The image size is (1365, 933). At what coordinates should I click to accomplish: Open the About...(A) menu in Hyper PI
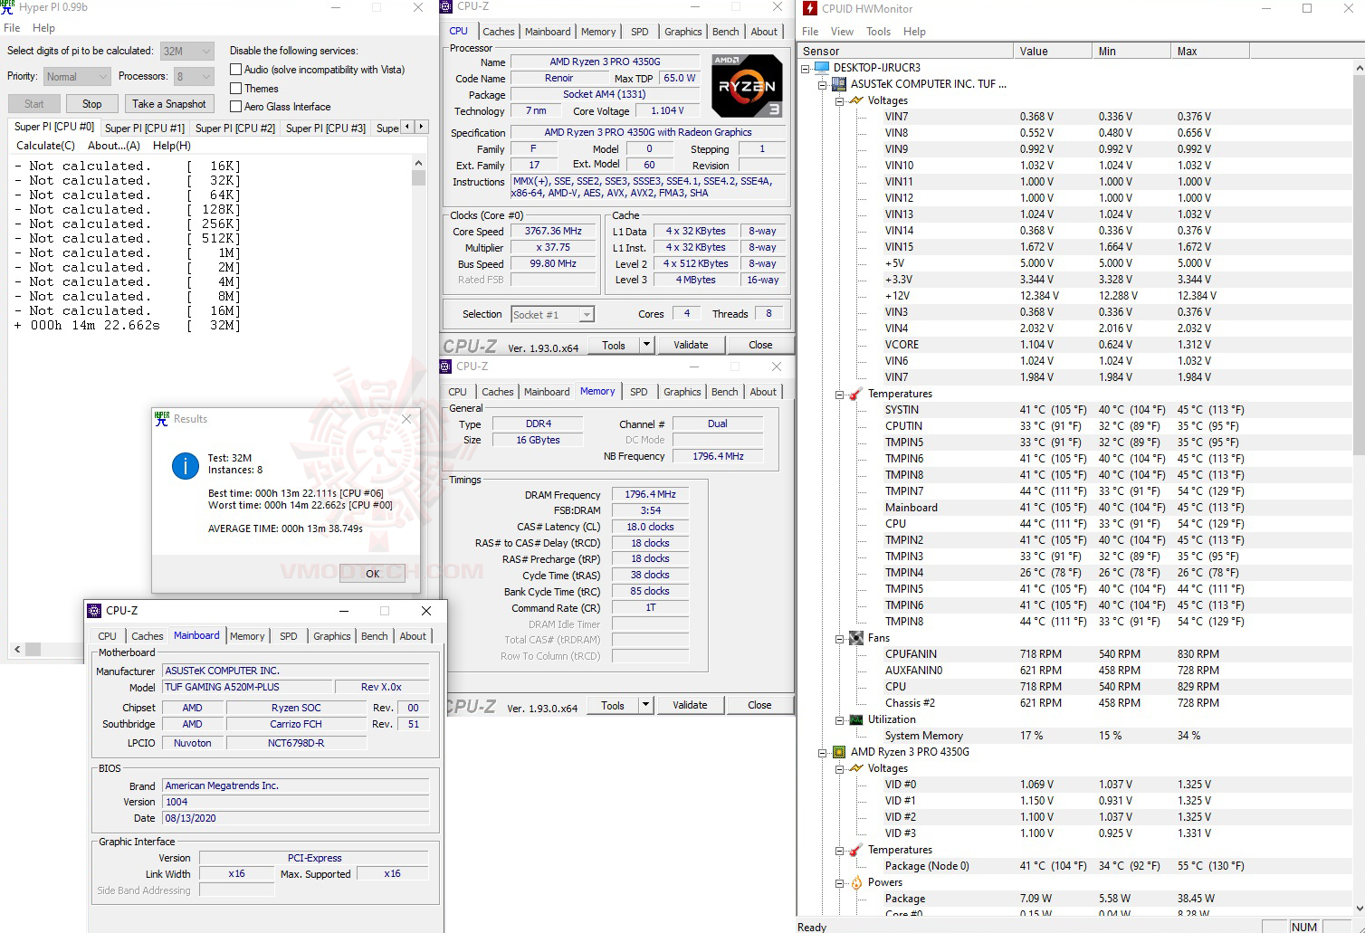(x=114, y=146)
